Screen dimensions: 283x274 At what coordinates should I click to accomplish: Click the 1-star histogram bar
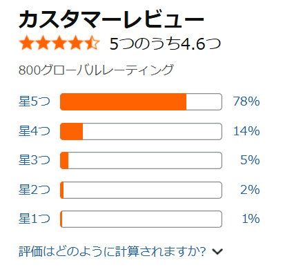(x=141, y=219)
